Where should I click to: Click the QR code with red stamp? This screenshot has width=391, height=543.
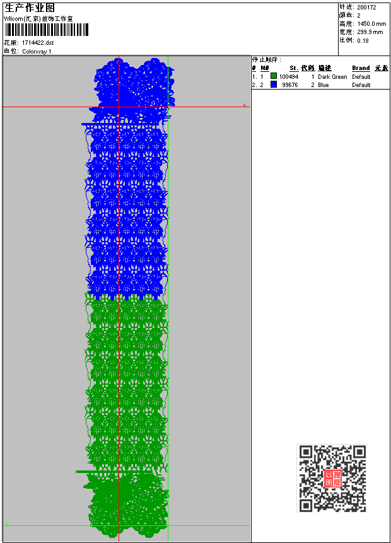pos(332,479)
